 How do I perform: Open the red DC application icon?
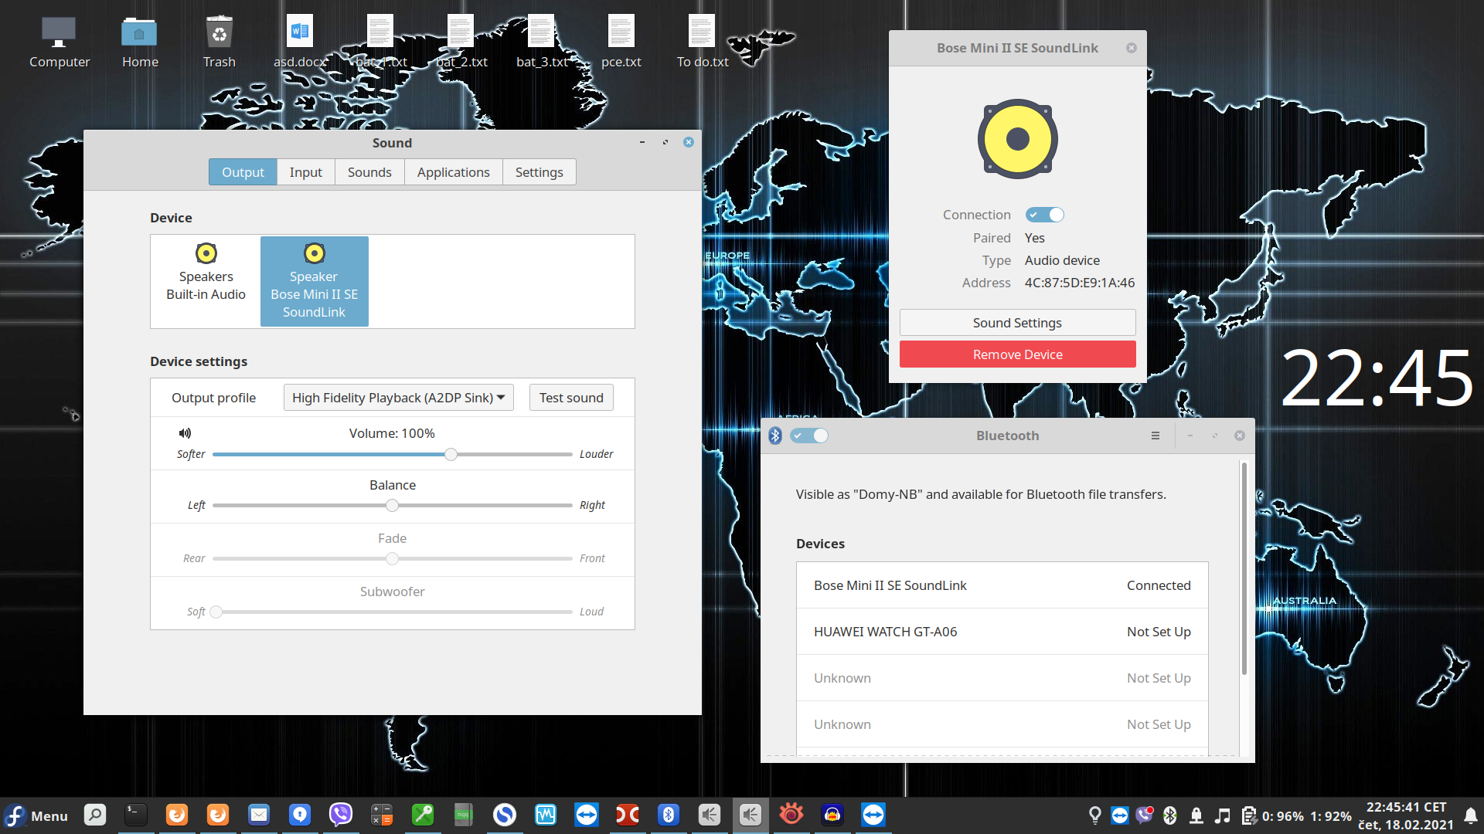click(628, 815)
